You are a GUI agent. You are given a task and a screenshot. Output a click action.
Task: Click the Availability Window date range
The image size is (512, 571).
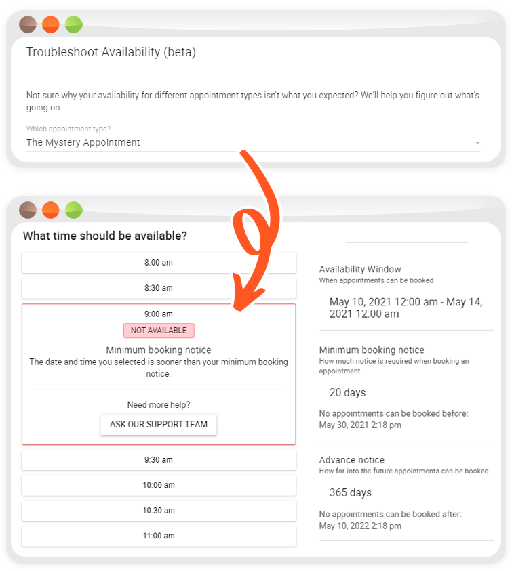(x=406, y=308)
